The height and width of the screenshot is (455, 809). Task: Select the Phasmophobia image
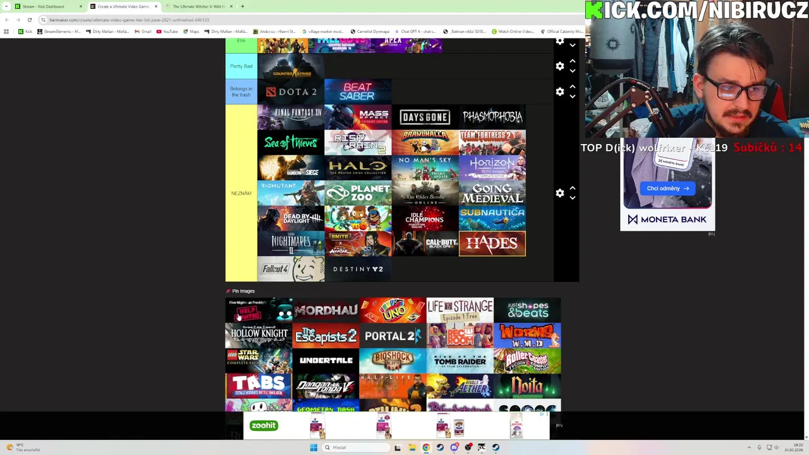pos(492,117)
